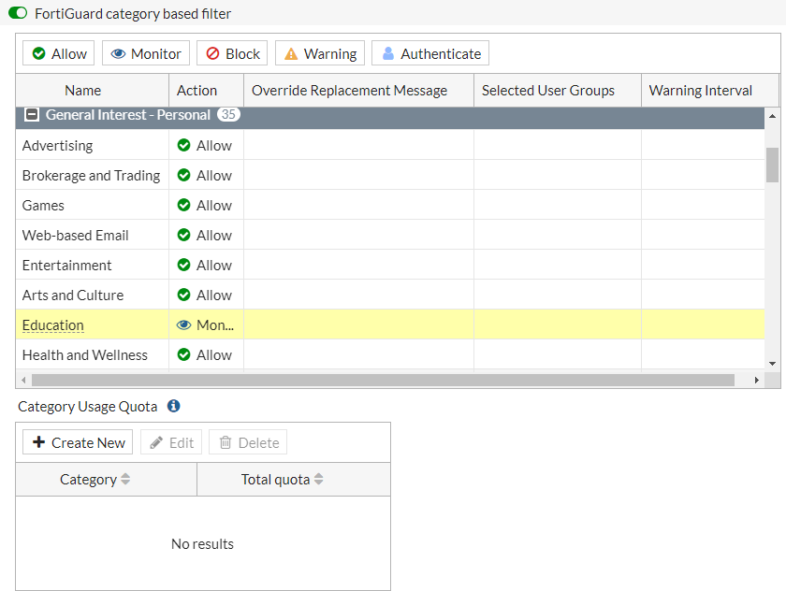786x591 pixels.
Task: Click Allow check icon for Arts and Culture
Action: 184,295
